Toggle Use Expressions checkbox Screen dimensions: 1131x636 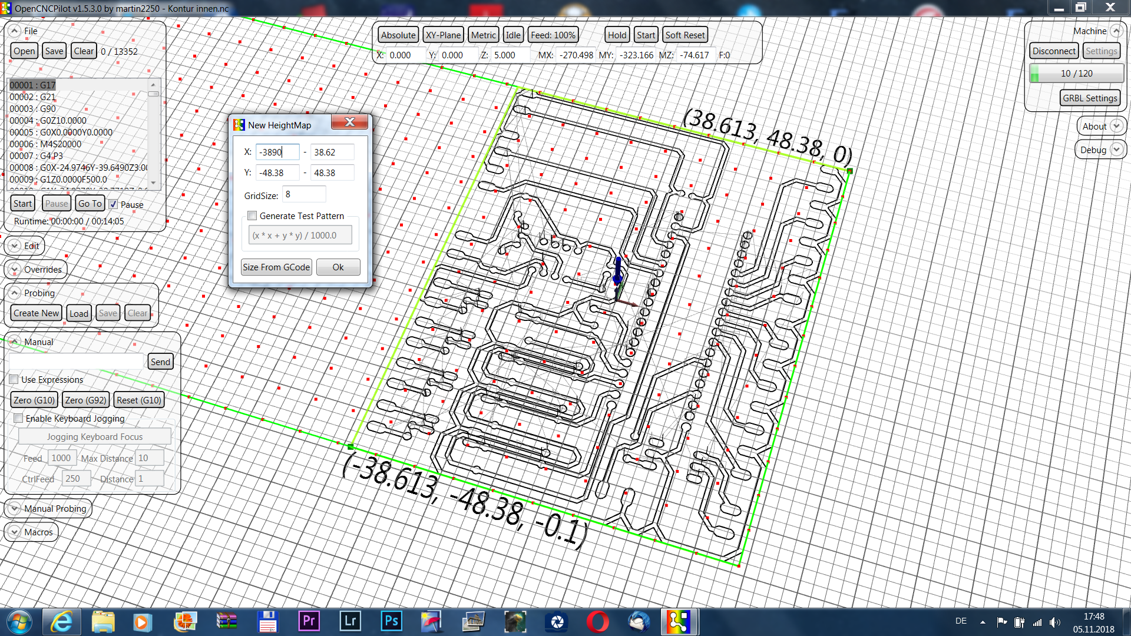click(15, 380)
